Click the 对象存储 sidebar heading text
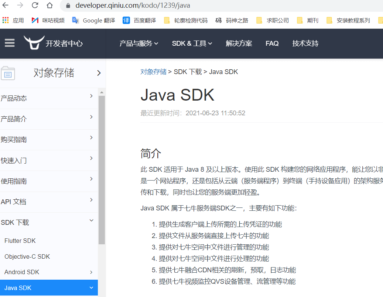Screen dimensions: 383x297 54,73
